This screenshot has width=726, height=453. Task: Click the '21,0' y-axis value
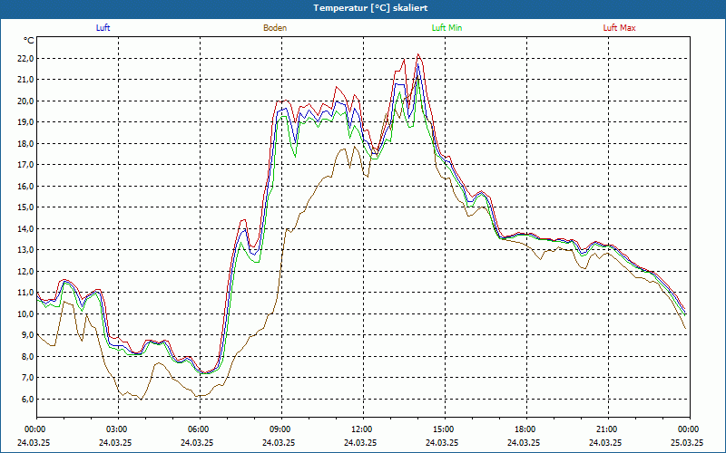tap(25, 80)
